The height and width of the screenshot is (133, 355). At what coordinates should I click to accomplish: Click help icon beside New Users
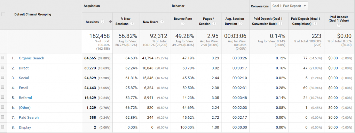click(x=162, y=22)
